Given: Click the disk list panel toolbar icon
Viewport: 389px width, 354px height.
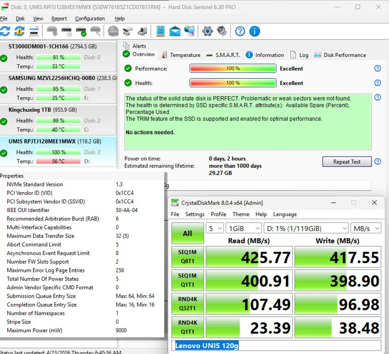Looking at the screenshot, I should coord(34,32).
